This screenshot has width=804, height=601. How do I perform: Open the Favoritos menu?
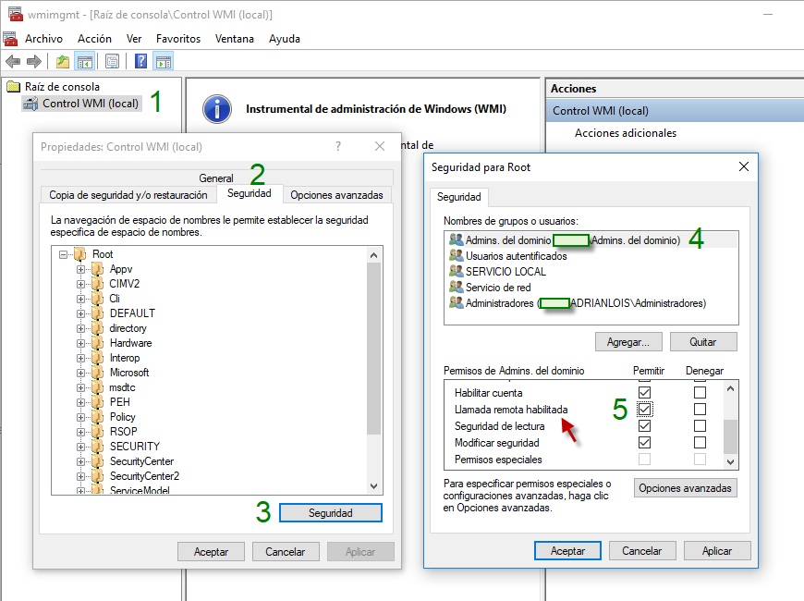[178, 39]
